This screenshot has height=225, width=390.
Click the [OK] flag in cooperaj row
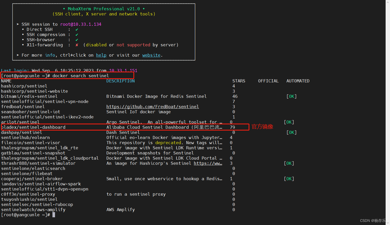click(x=289, y=179)
